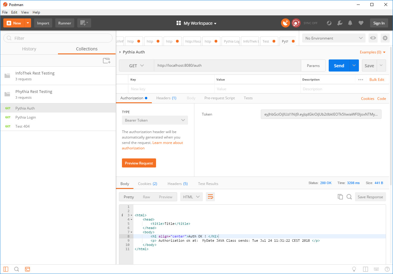Open the three-dots menu in params header

[361, 80]
